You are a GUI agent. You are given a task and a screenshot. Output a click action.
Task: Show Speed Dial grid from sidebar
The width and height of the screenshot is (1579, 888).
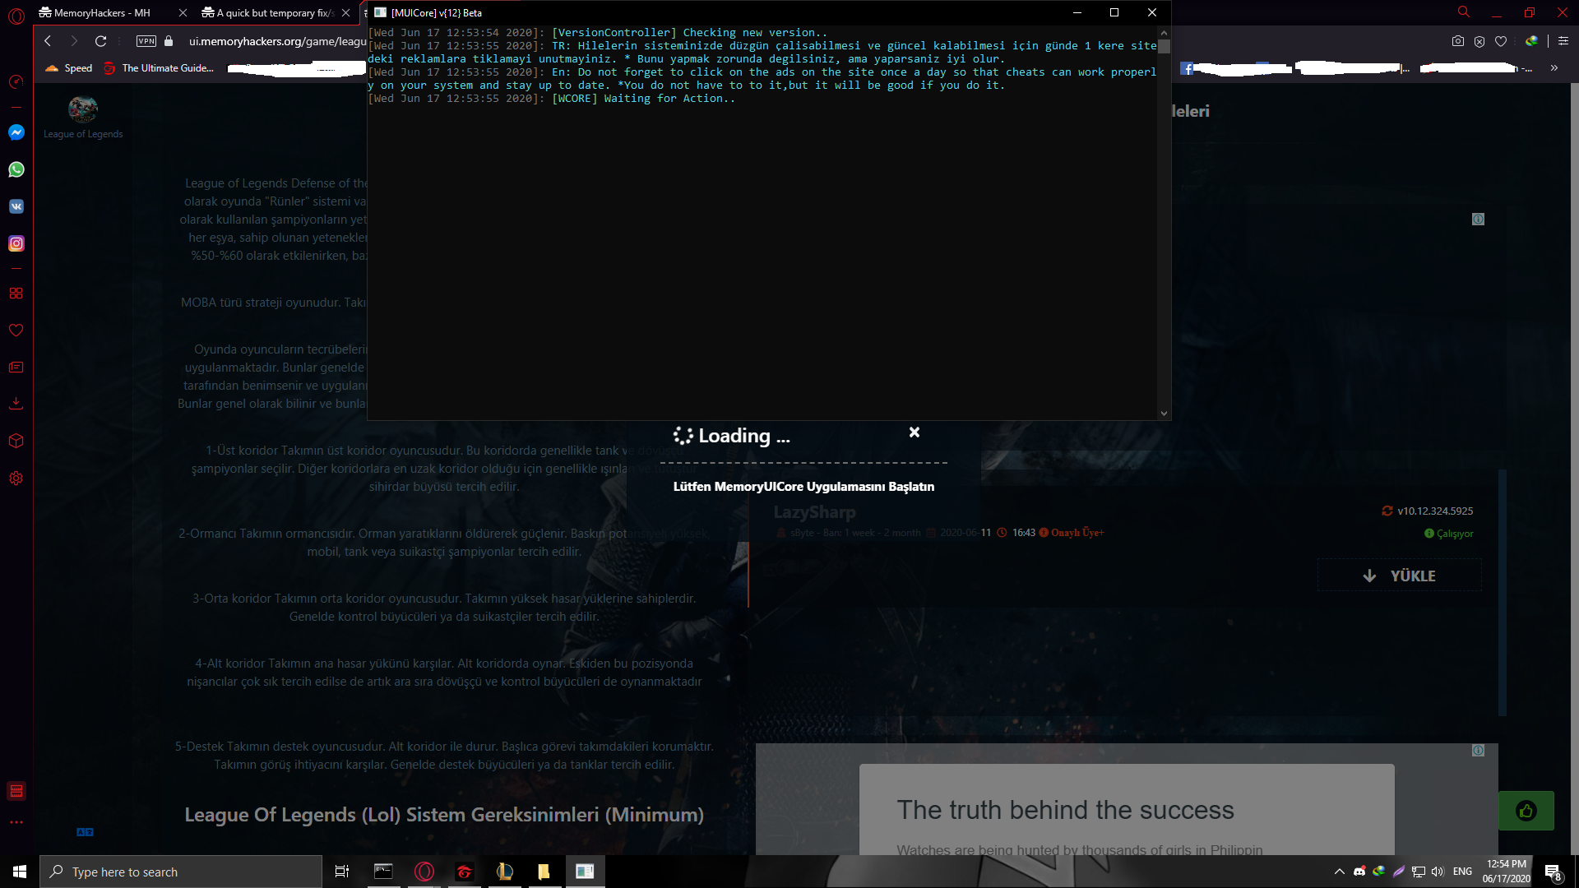(x=16, y=294)
